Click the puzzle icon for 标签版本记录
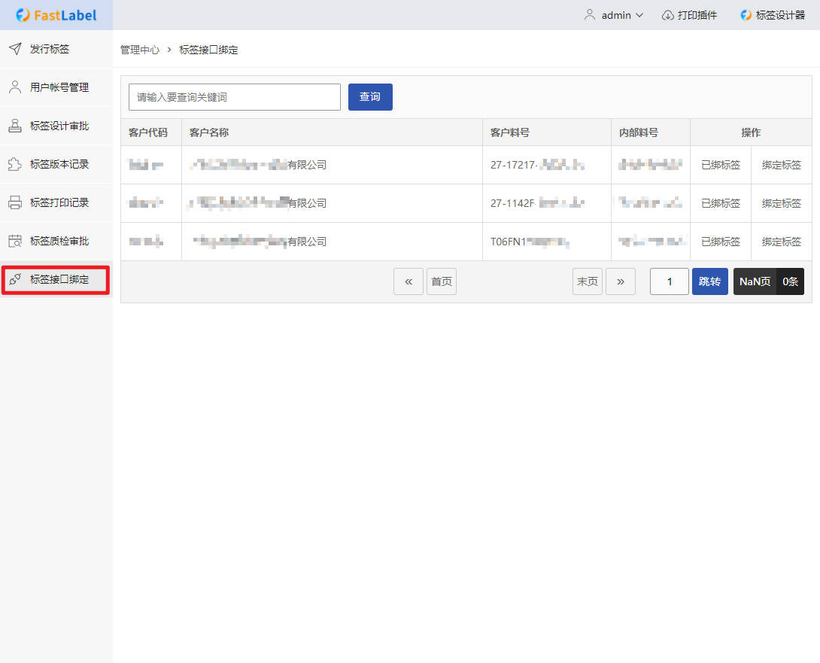The height and width of the screenshot is (663, 820). click(x=15, y=164)
